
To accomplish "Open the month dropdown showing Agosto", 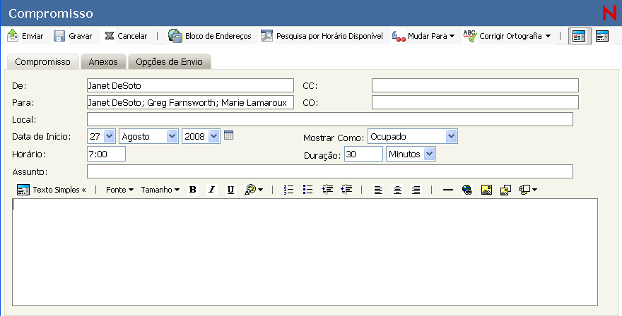I will (148, 136).
